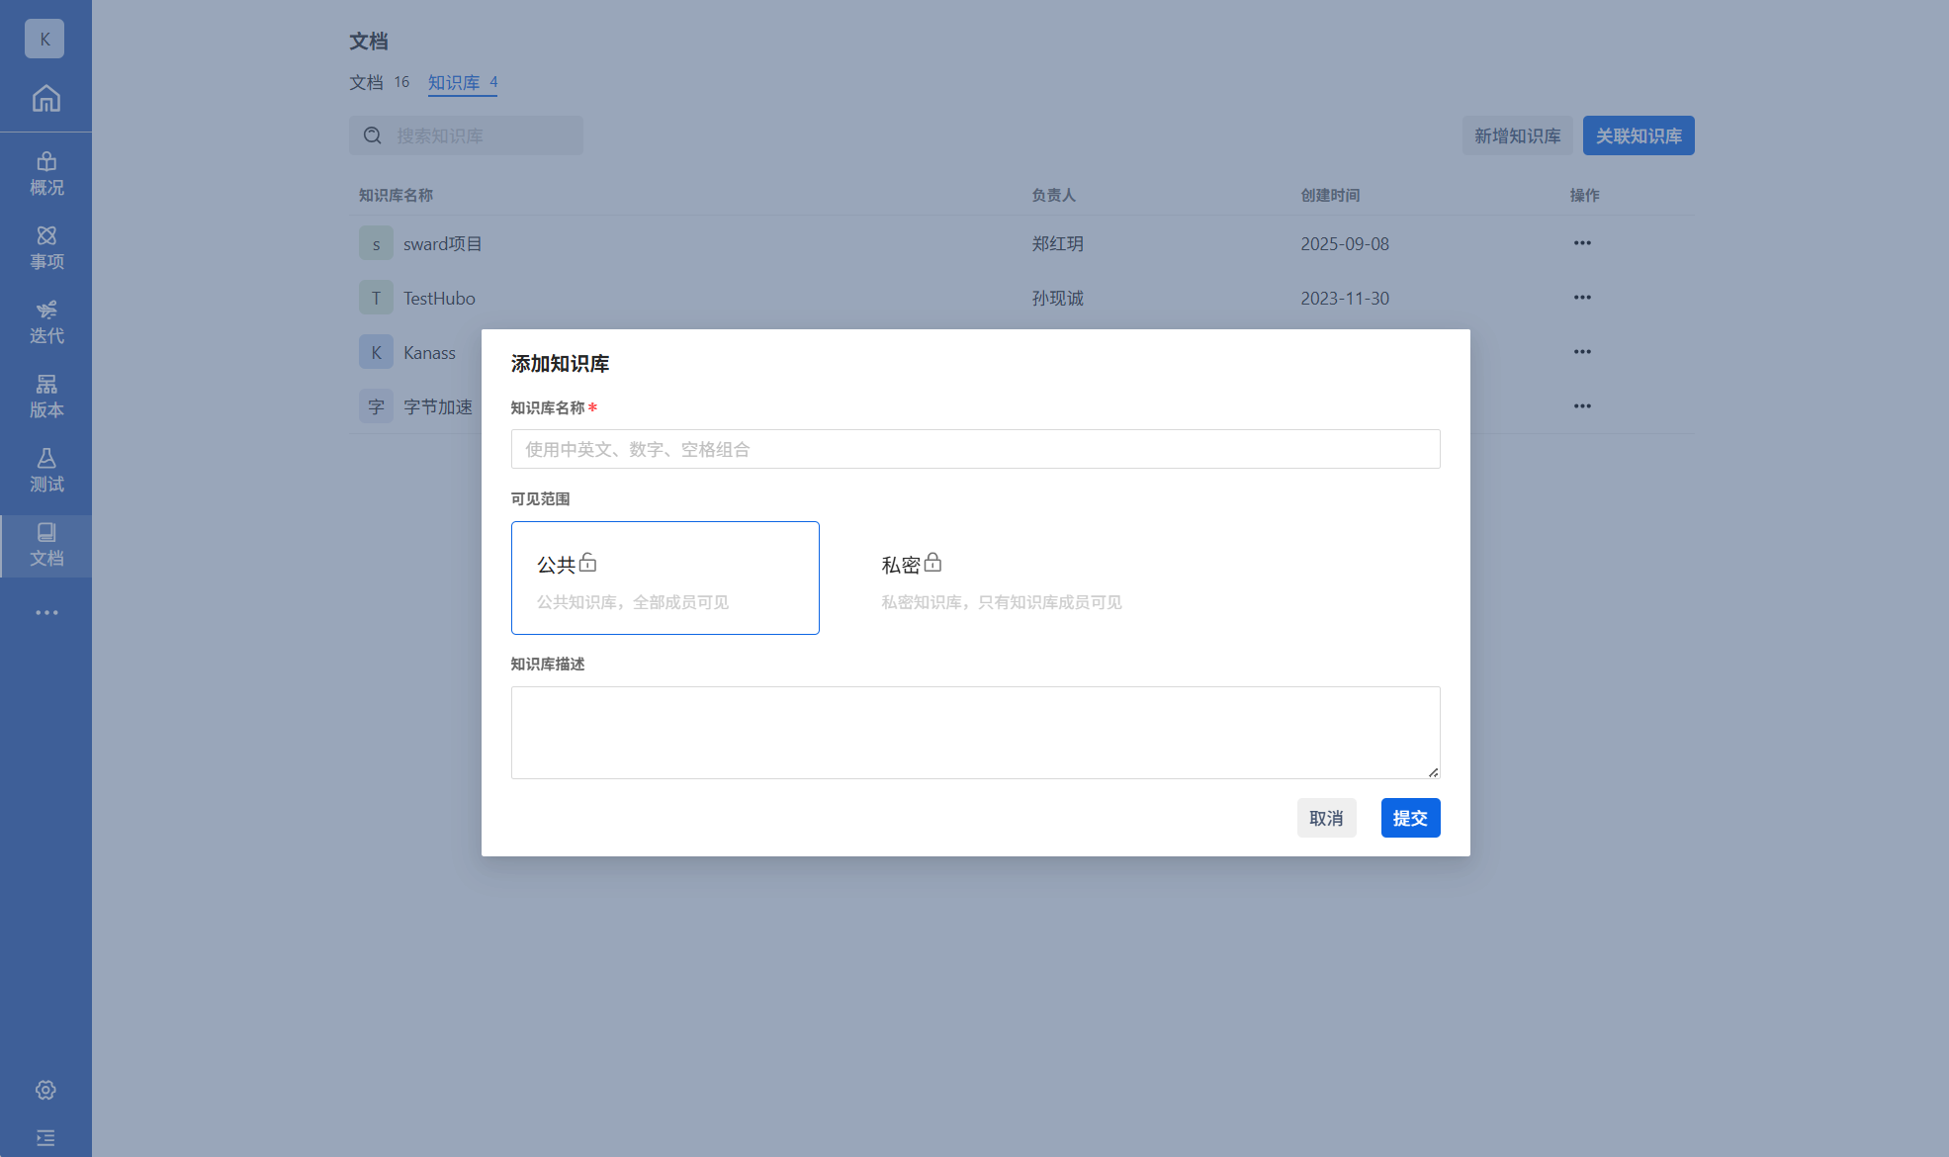Open the 测试 testing section
Viewport: 1949px width, 1157px height.
45,471
